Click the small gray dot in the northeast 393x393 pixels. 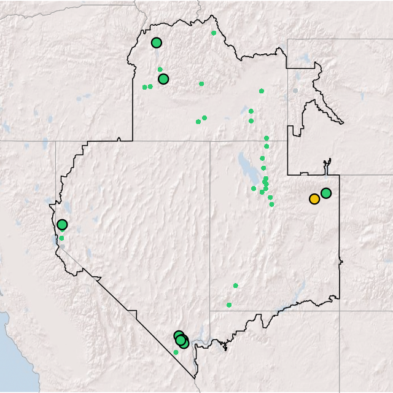point(295,91)
